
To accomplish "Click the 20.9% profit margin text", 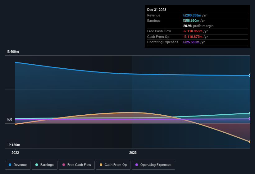I will (198, 26).
